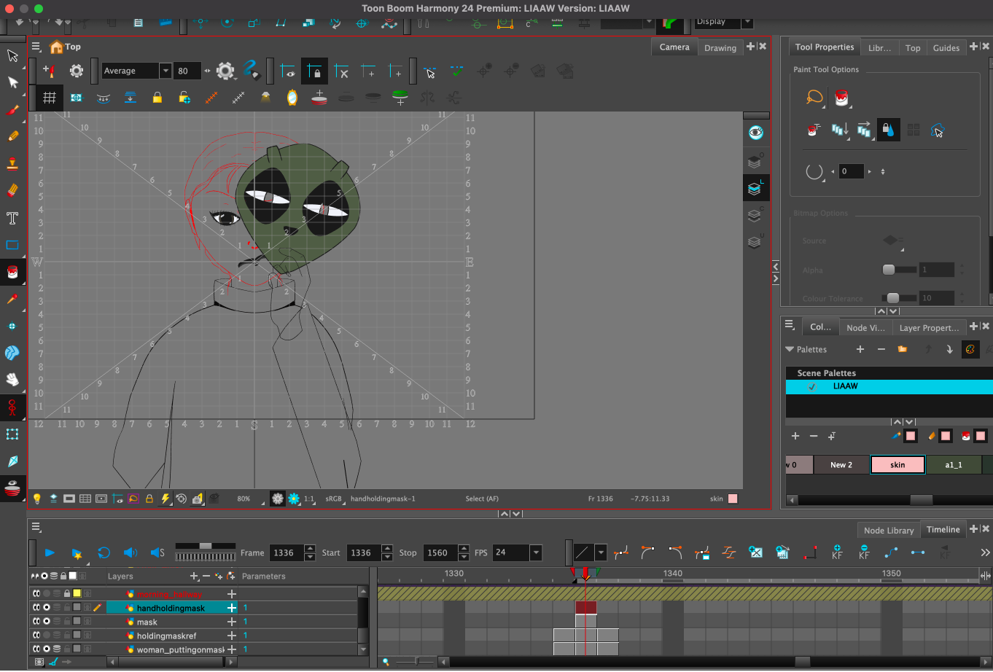993x672 pixels.
Task: Open the Colour view hamburger menu
Action: (789, 325)
